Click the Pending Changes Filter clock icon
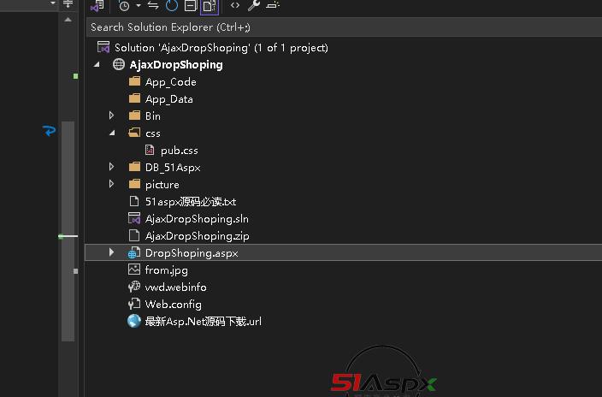 click(x=124, y=6)
